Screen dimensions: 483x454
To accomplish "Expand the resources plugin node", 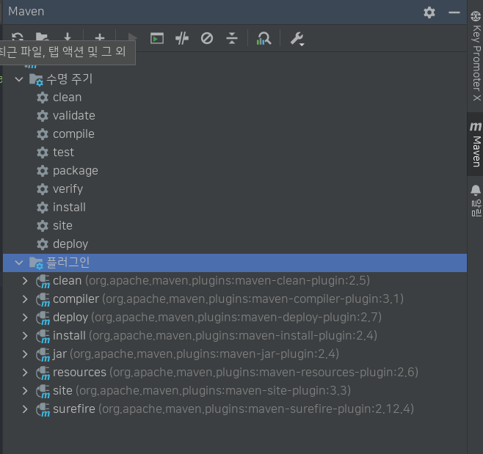I will 25,373.
